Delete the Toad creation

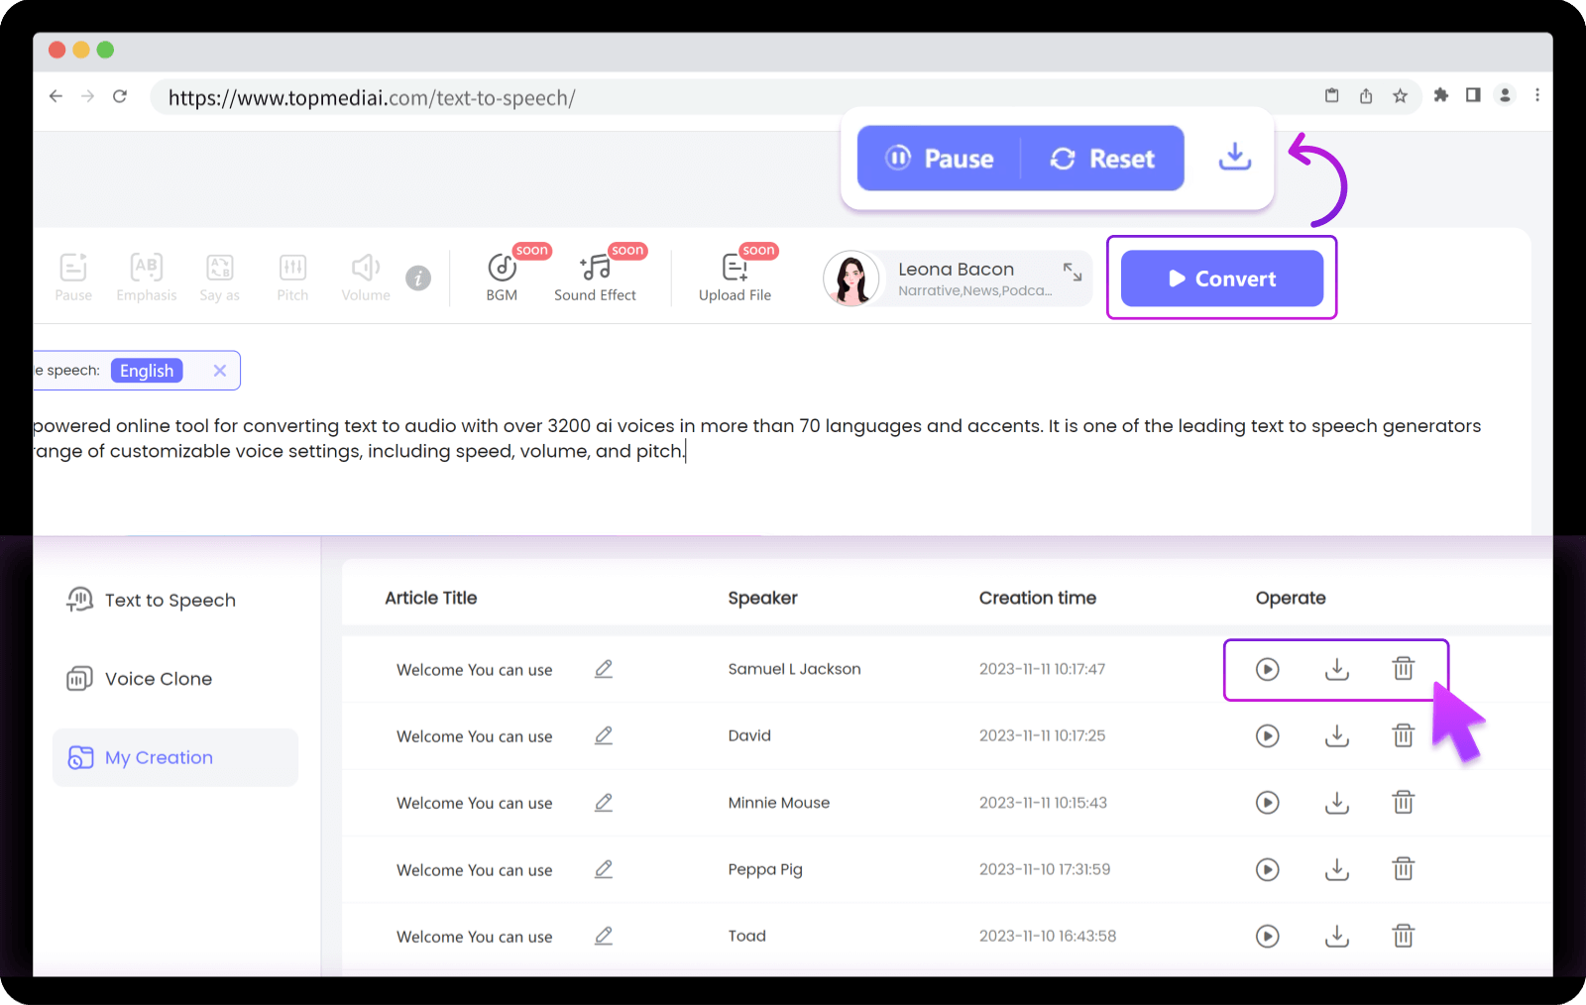(1404, 936)
